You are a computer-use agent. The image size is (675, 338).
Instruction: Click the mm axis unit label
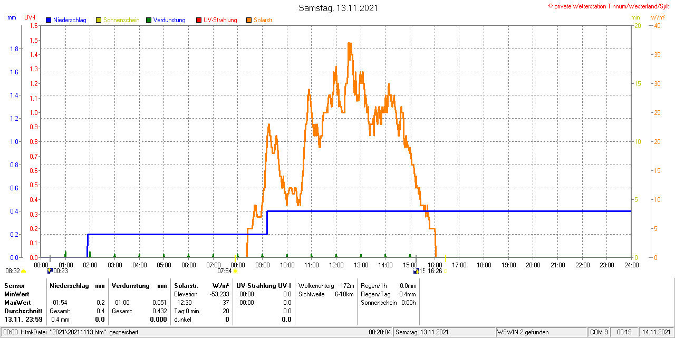click(x=12, y=17)
